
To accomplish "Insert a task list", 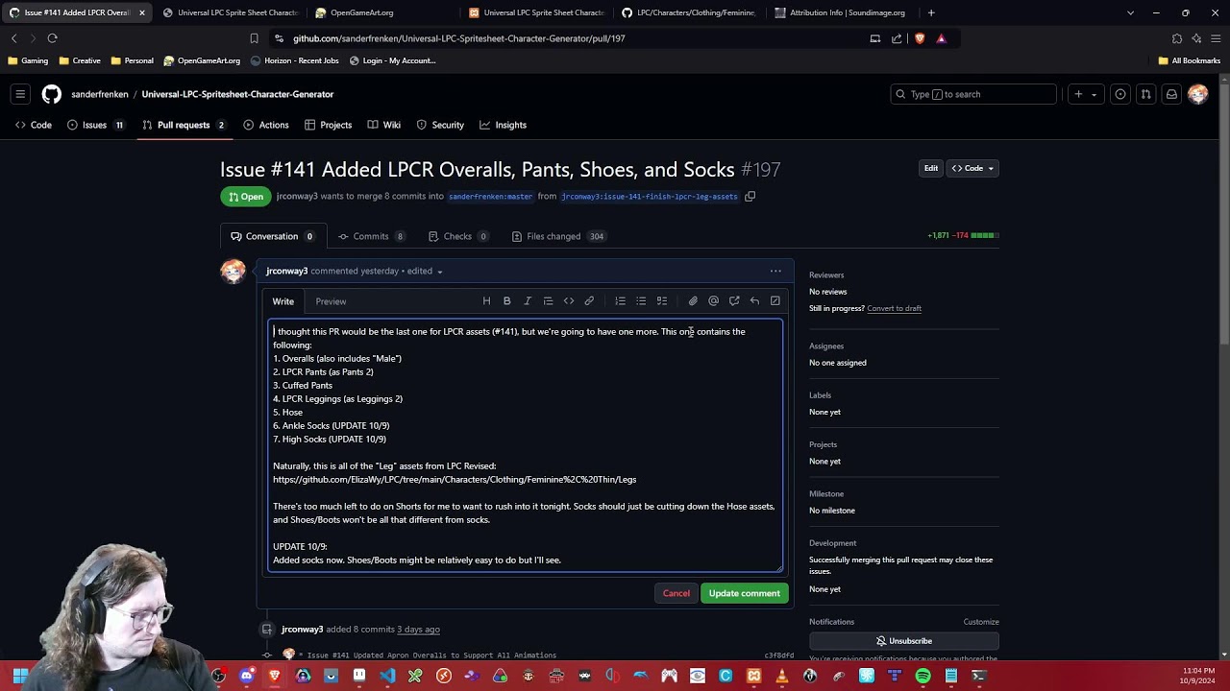I will [662, 301].
